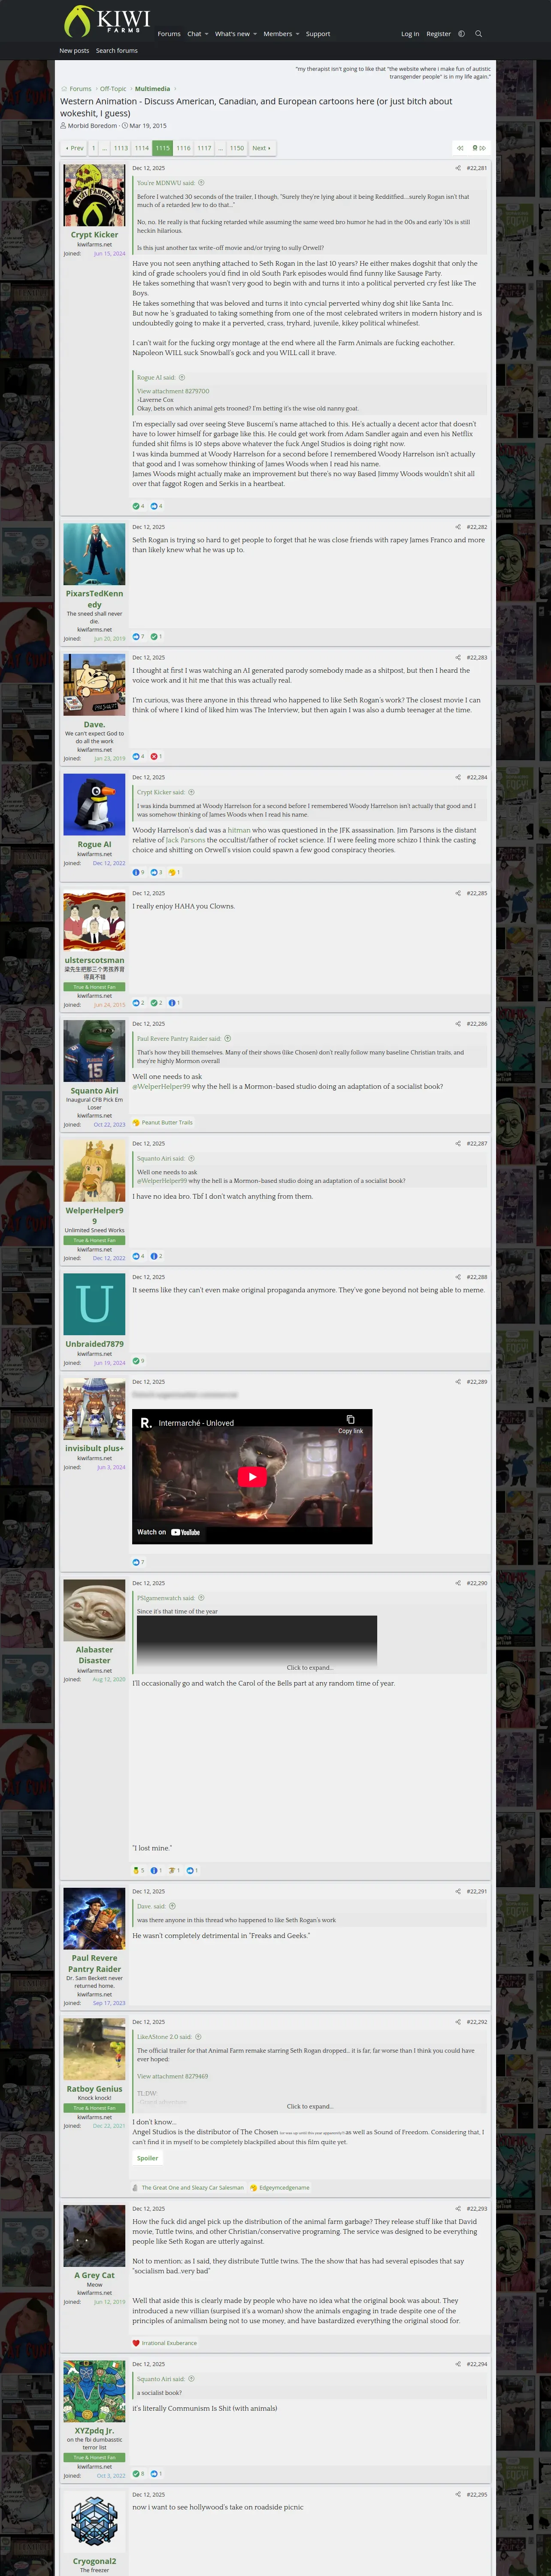
Task: Open the "hitman" link in post #22,284
Action: click(x=239, y=830)
